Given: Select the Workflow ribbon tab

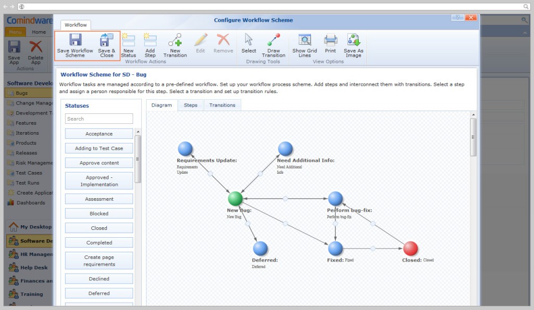Looking at the screenshot, I should [76, 25].
